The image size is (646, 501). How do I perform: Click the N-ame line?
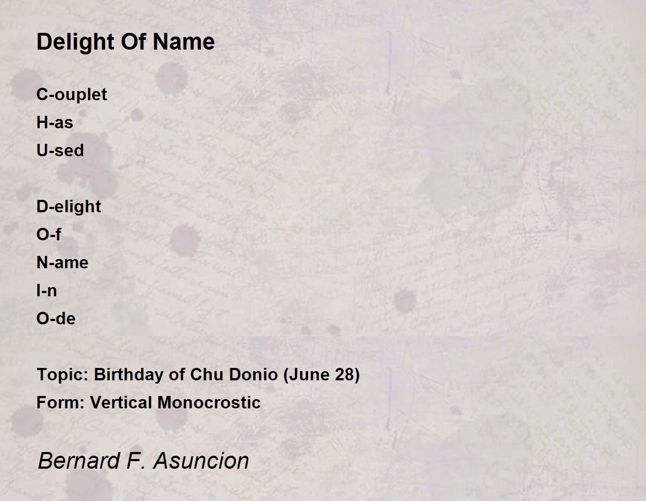point(62,263)
